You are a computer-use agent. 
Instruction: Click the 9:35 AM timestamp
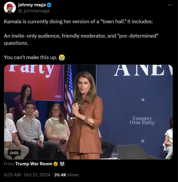tap(12, 175)
